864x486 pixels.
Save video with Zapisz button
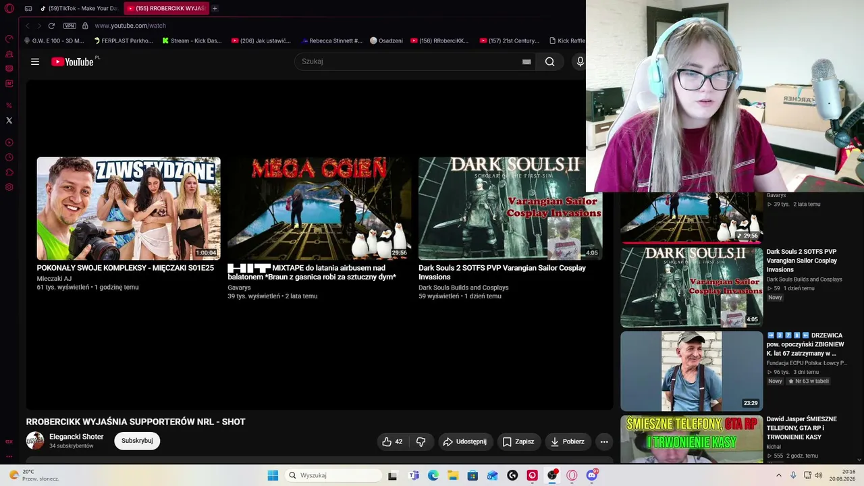[x=518, y=441]
